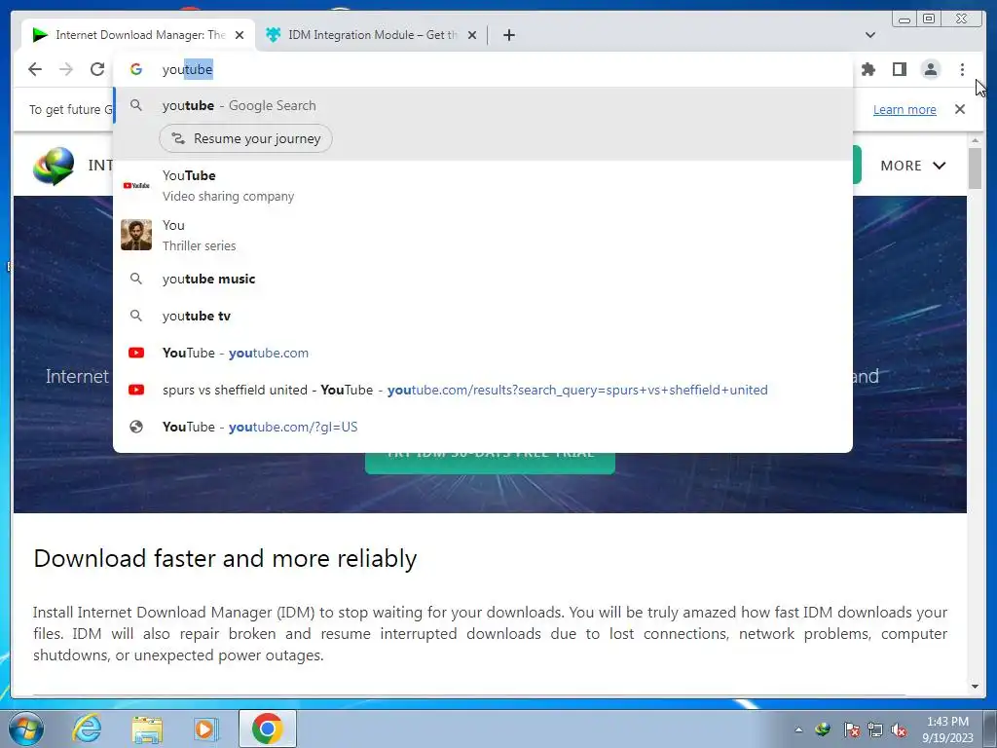Click the Resume your journey chip
The height and width of the screenshot is (748, 997).
[x=245, y=138]
